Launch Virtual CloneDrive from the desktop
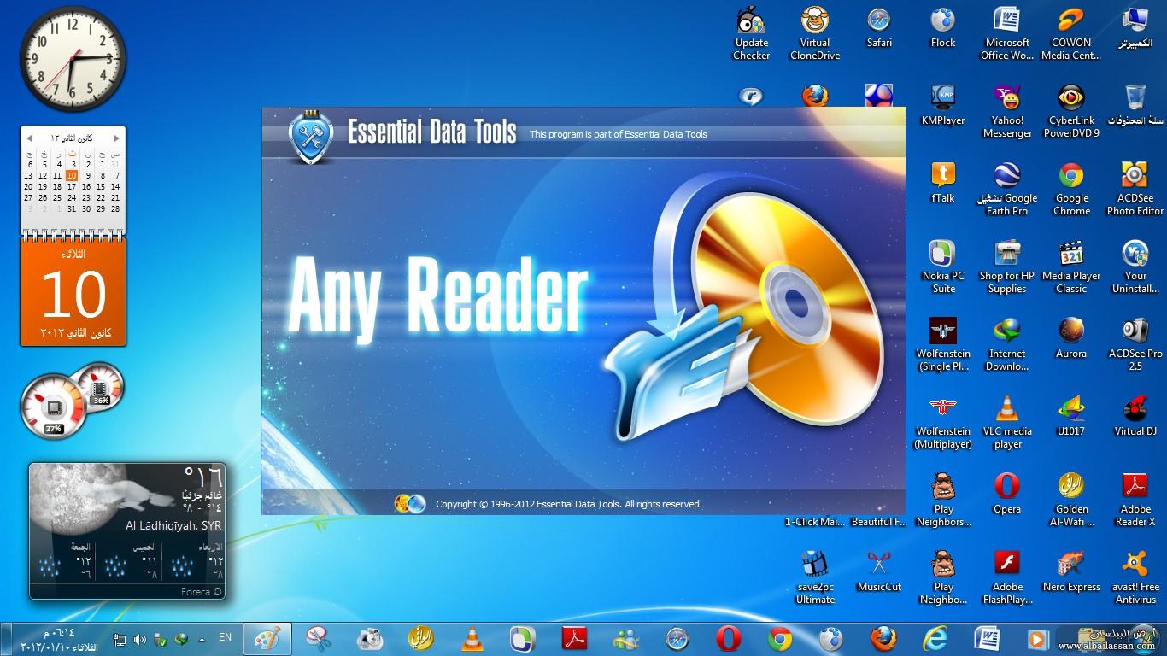This screenshot has height=656, width=1167. coord(815,34)
